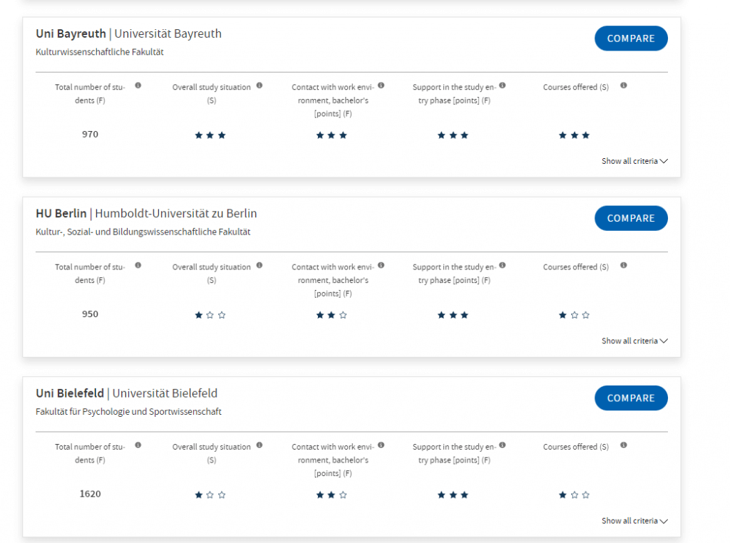Add Uni Bayreuth to comparison with COMPARE
Screen dimensions: 730x543
pyautogui.click(x=631, y=38)
